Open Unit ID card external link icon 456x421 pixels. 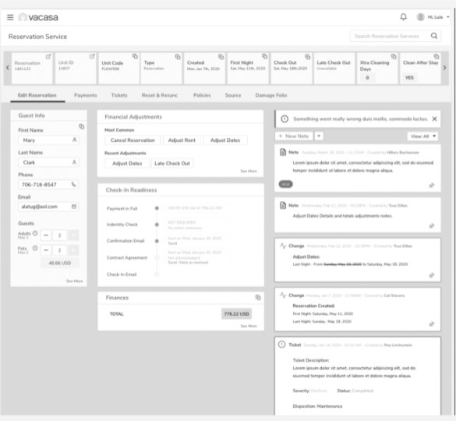click(92, 56)
